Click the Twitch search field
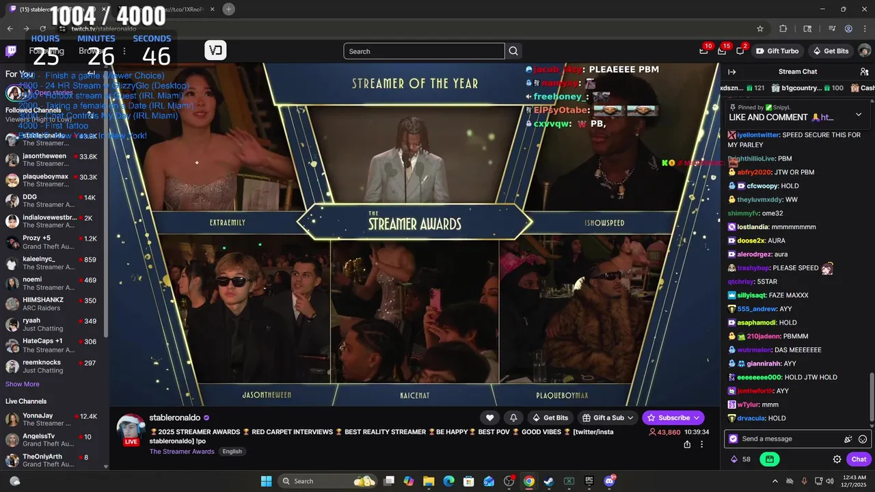 pos(424,51)
